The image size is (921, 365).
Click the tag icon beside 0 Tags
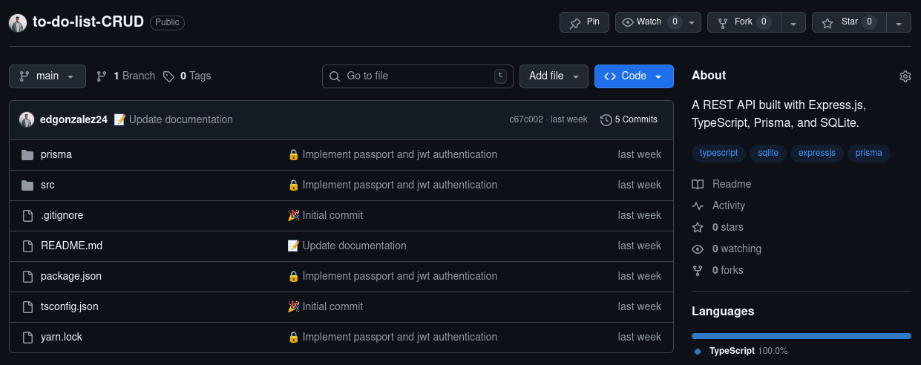pyautogui.click(x=169, y=76)
